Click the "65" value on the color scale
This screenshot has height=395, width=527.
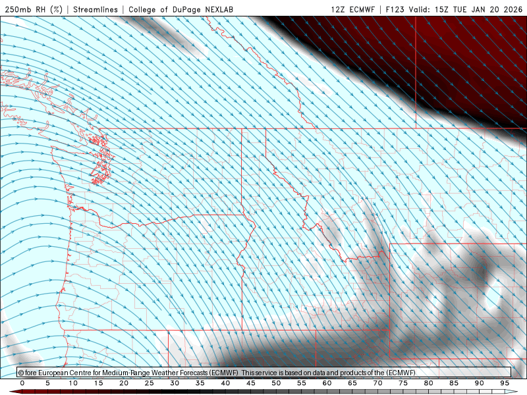pyautogui.click(x=352, y=383)
